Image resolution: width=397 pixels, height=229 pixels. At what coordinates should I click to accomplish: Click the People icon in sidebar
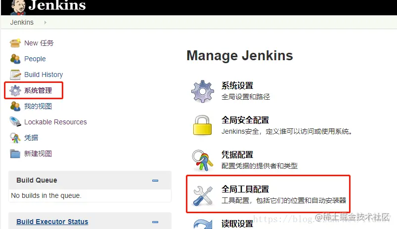tap(15, 59)
